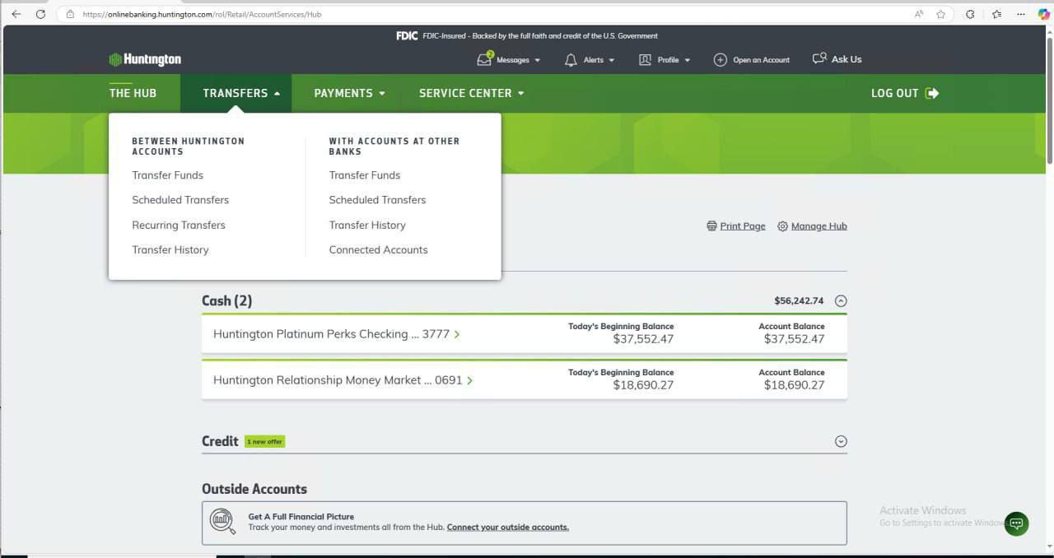Viewport: 1054px width, 558px height.
Task: Expand the Payments menu
Action: coord(349,93)
